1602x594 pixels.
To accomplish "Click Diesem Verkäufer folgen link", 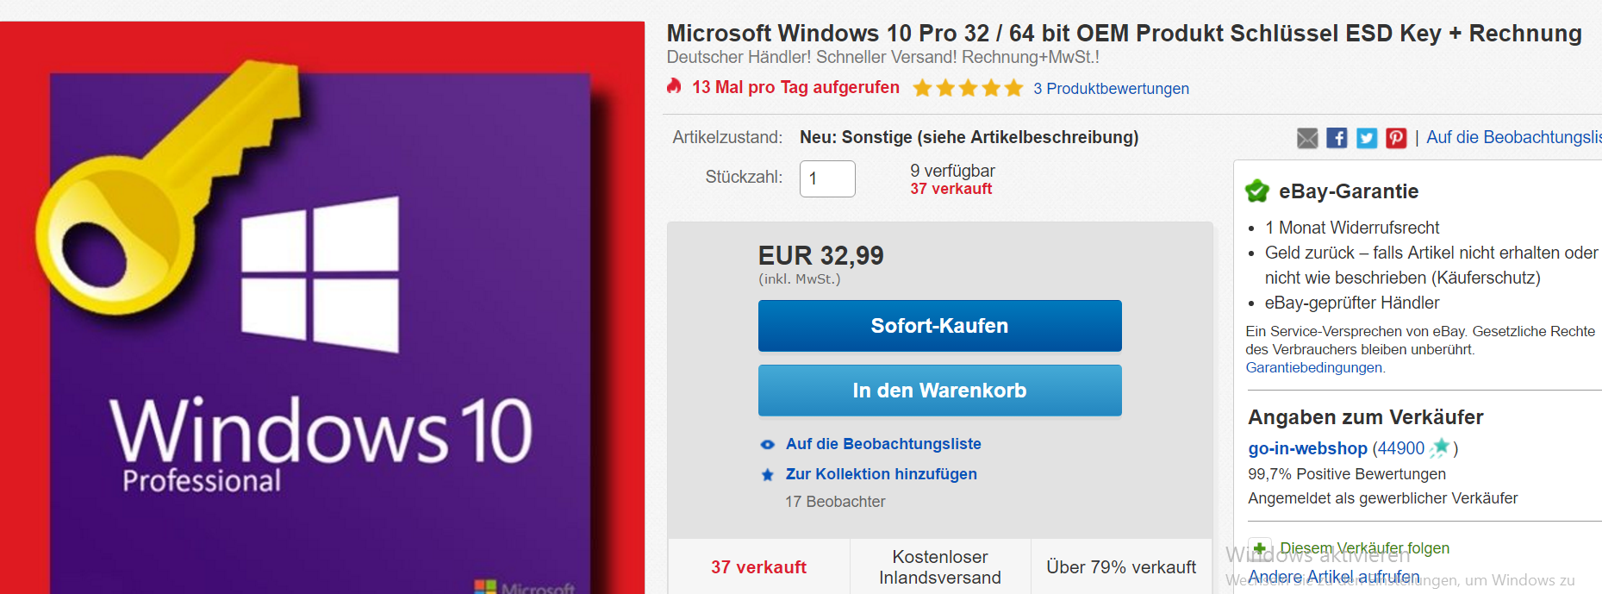I will click(x=1364, y=548).
